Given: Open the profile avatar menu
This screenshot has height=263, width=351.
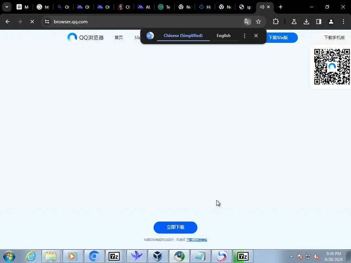Looking at the screenshot, I should coord(331,22).
